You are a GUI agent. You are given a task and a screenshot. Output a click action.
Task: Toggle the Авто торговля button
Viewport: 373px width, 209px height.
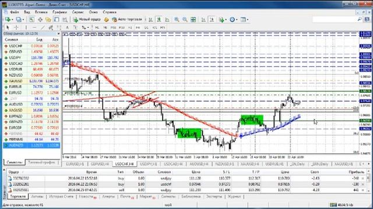click(x=127, y=19)
